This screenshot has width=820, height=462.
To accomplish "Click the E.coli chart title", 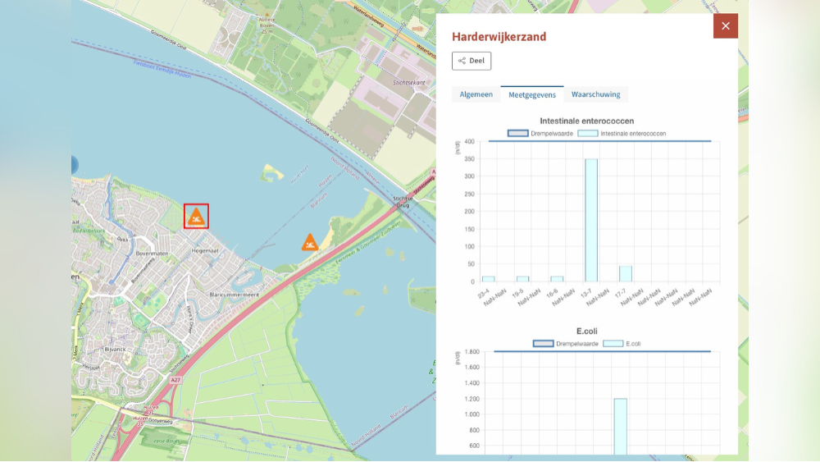I will pos(587,332).
